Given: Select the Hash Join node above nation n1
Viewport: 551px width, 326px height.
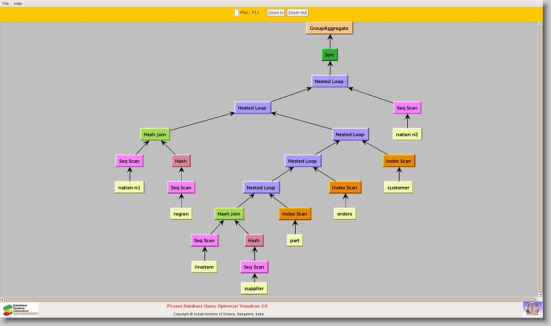Looking at the screenshot, I should coord(155,134).
